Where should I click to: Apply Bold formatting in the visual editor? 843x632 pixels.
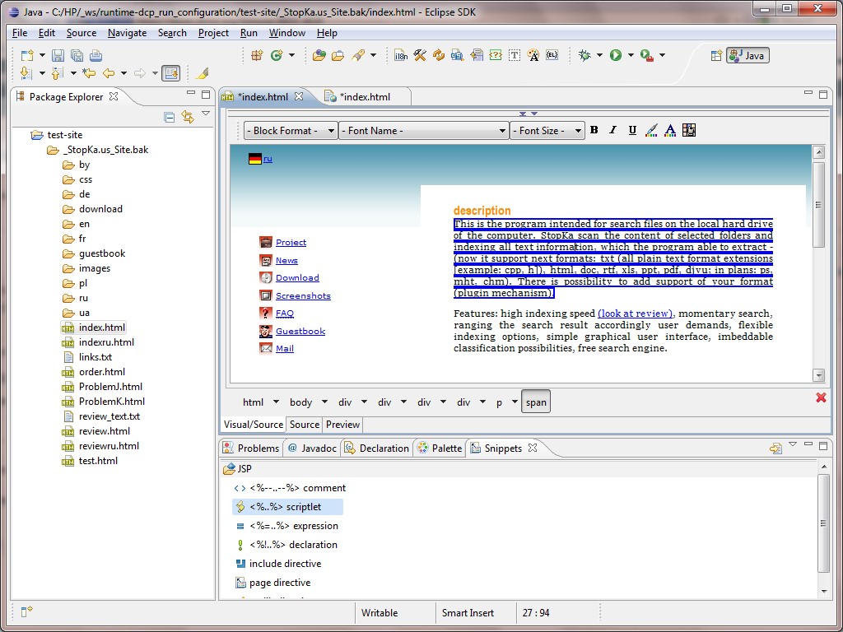594,130
